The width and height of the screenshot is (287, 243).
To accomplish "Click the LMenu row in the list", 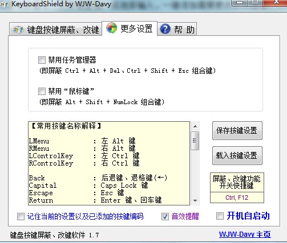I will click(x=82, y=141).
